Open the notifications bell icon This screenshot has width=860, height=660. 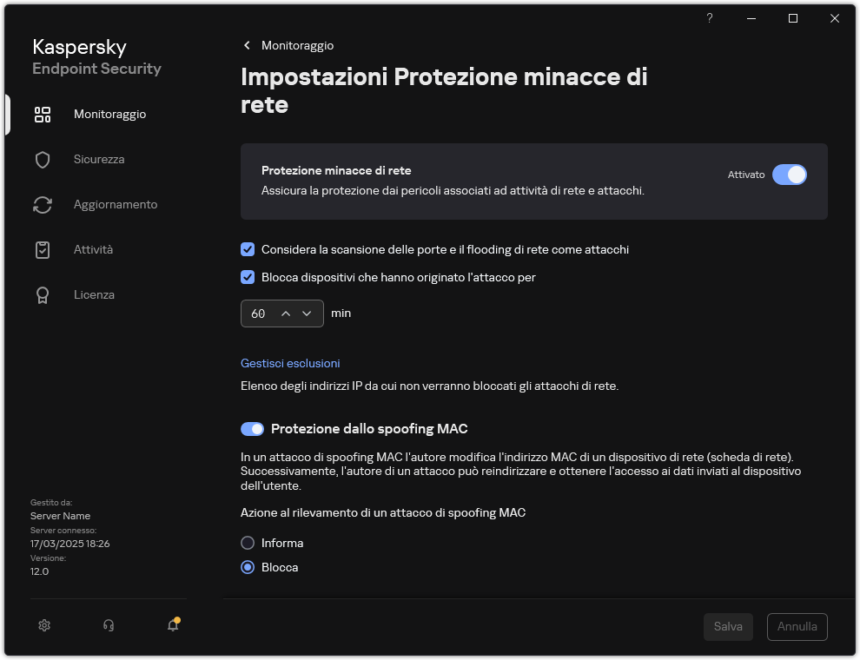[x=171, y=625]
